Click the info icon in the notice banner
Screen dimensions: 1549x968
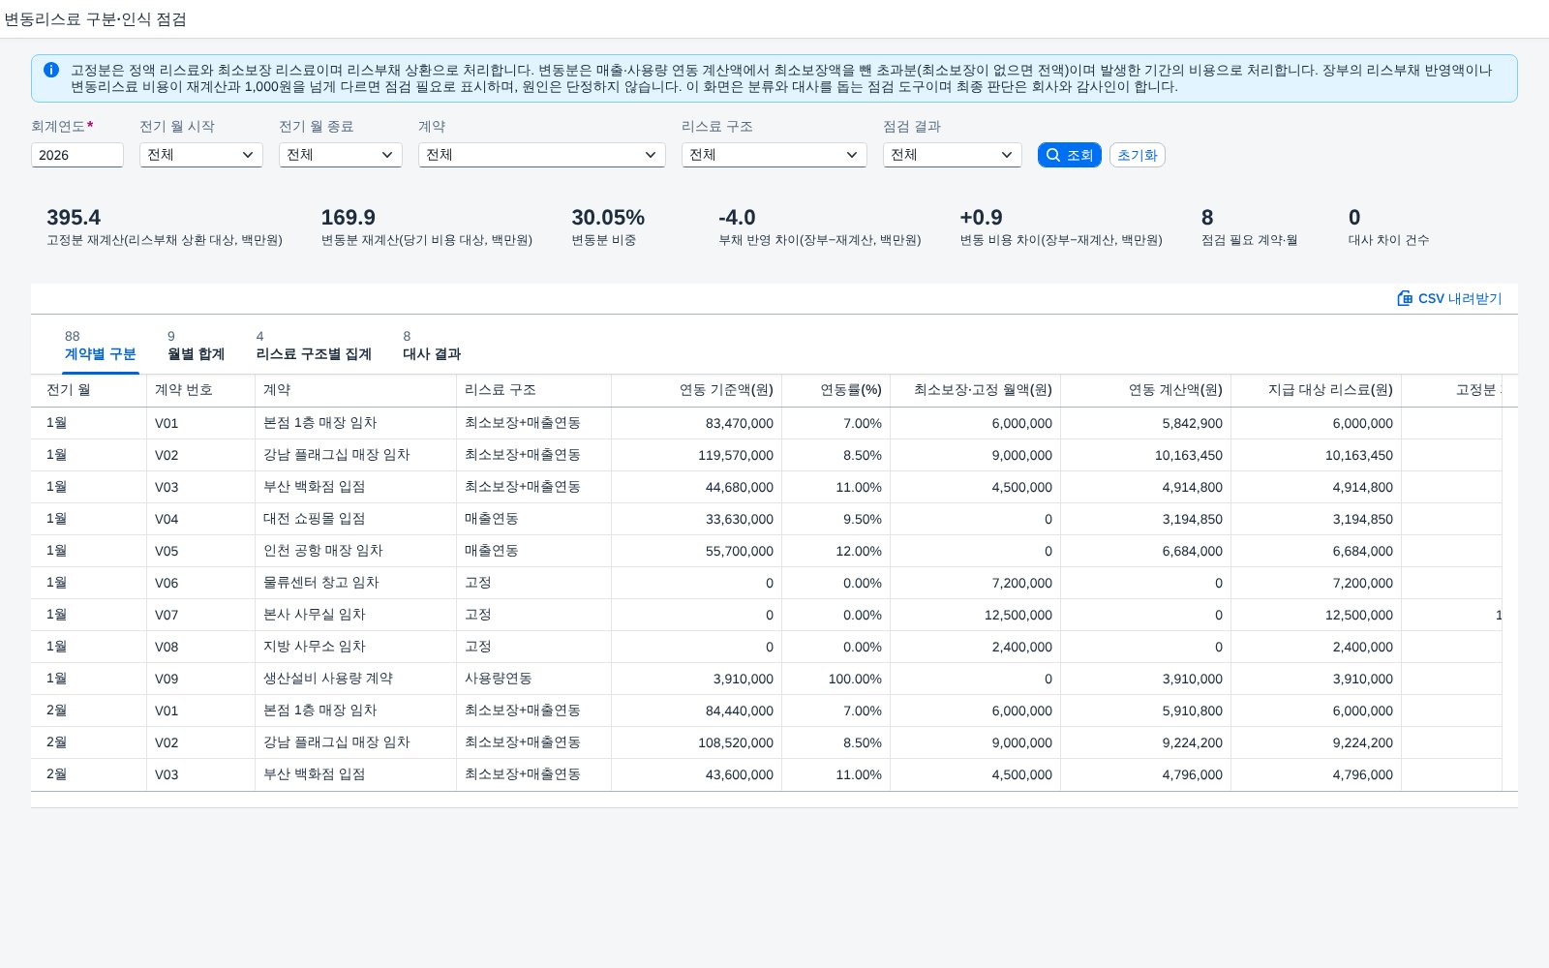tap(51, 70)
